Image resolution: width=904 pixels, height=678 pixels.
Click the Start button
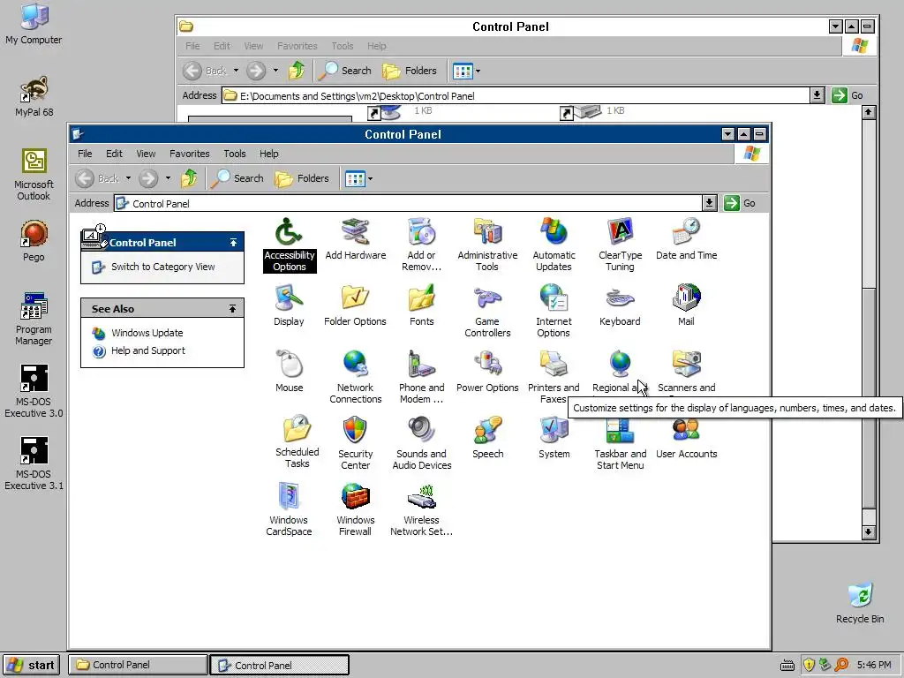click(x=33, y=665)
